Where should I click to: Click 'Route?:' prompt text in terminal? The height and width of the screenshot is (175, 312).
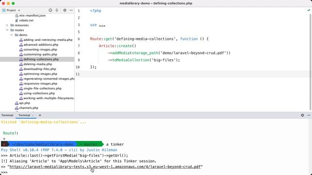[11, 133]
